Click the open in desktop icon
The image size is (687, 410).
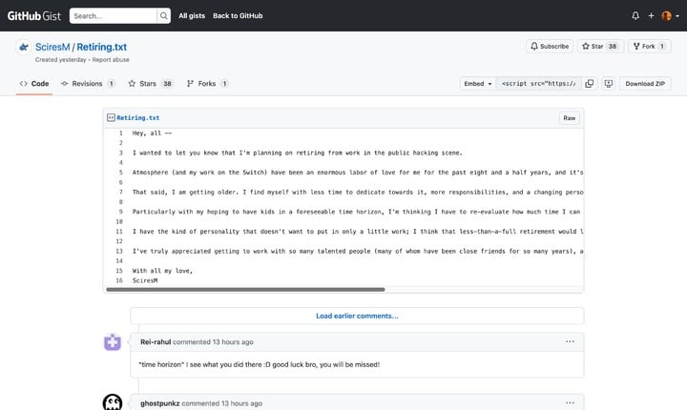[607, 84]
